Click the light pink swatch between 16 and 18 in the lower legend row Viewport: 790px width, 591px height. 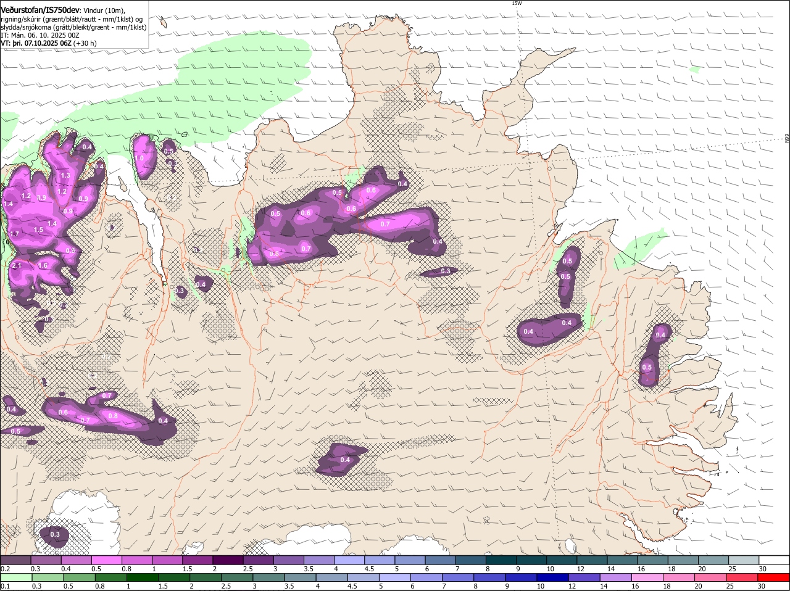[647, 578]
